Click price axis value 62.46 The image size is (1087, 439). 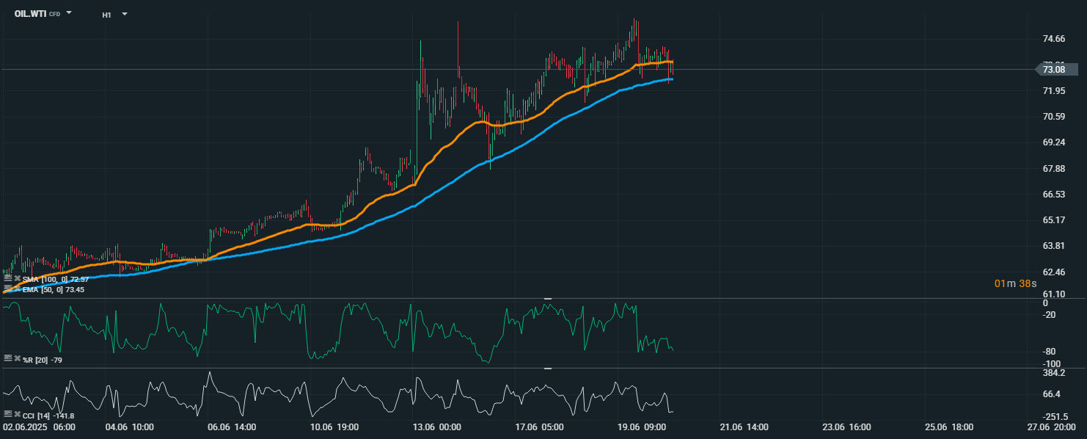pyautogui.click(x=1053, y=272)
